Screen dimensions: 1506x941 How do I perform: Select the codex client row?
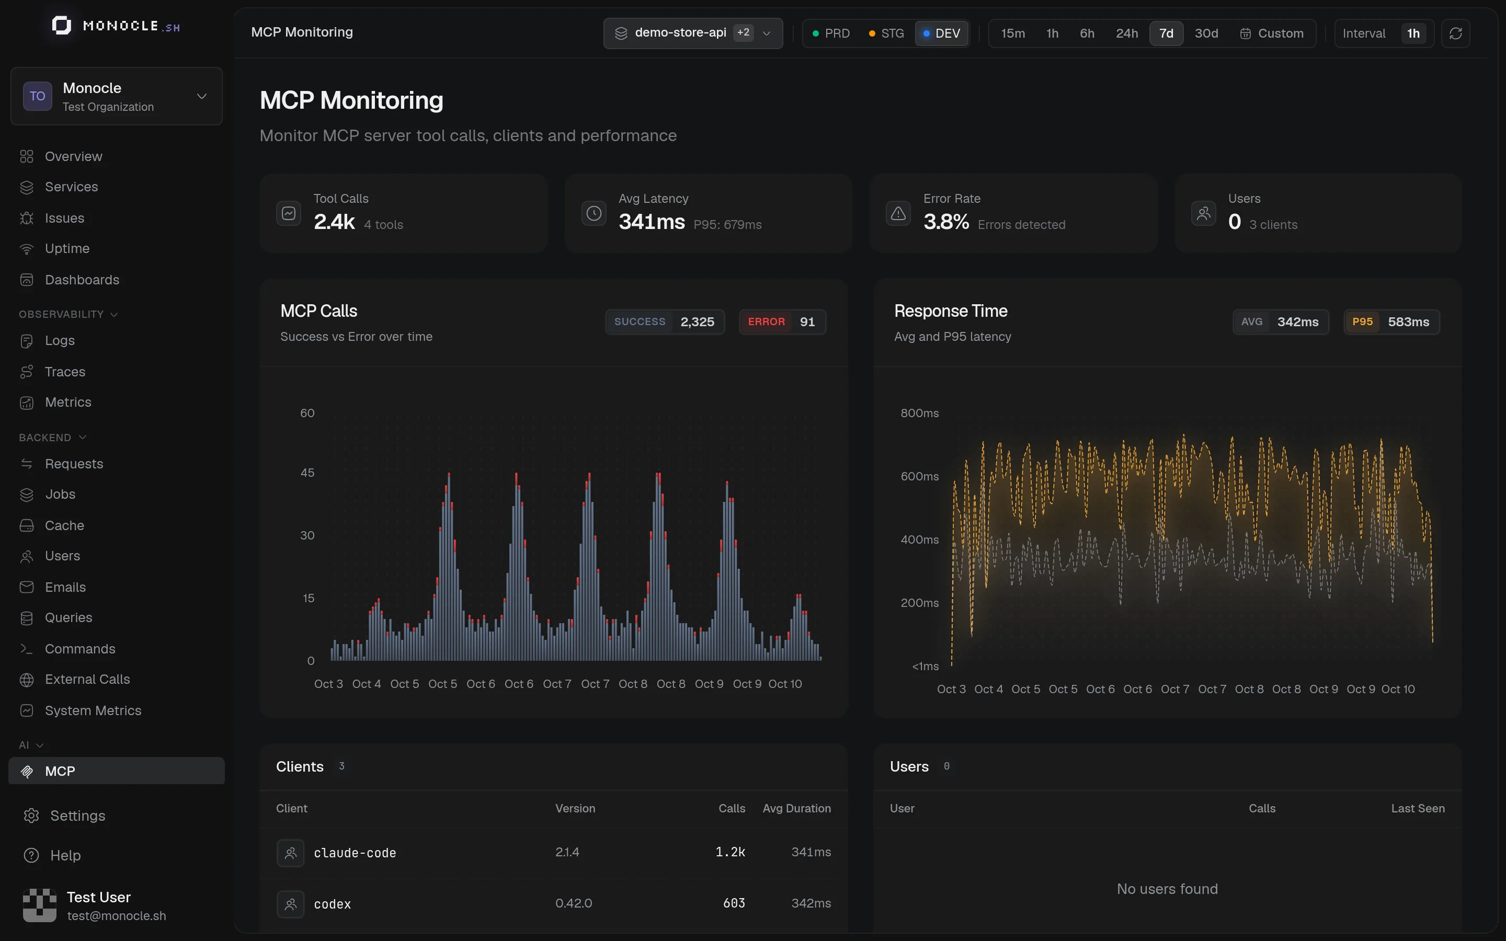click(553, 904)
